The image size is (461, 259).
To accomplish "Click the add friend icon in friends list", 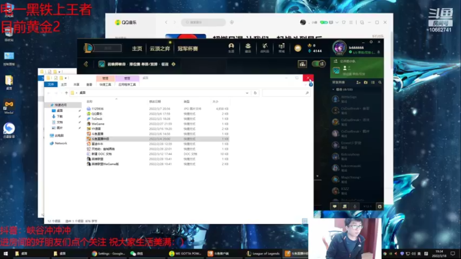I will (358, 82).
